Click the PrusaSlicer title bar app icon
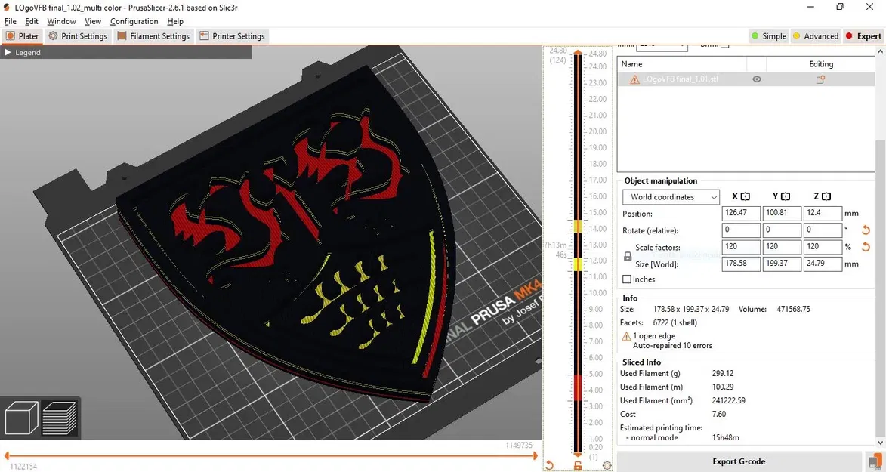 [x=6, y=7]
